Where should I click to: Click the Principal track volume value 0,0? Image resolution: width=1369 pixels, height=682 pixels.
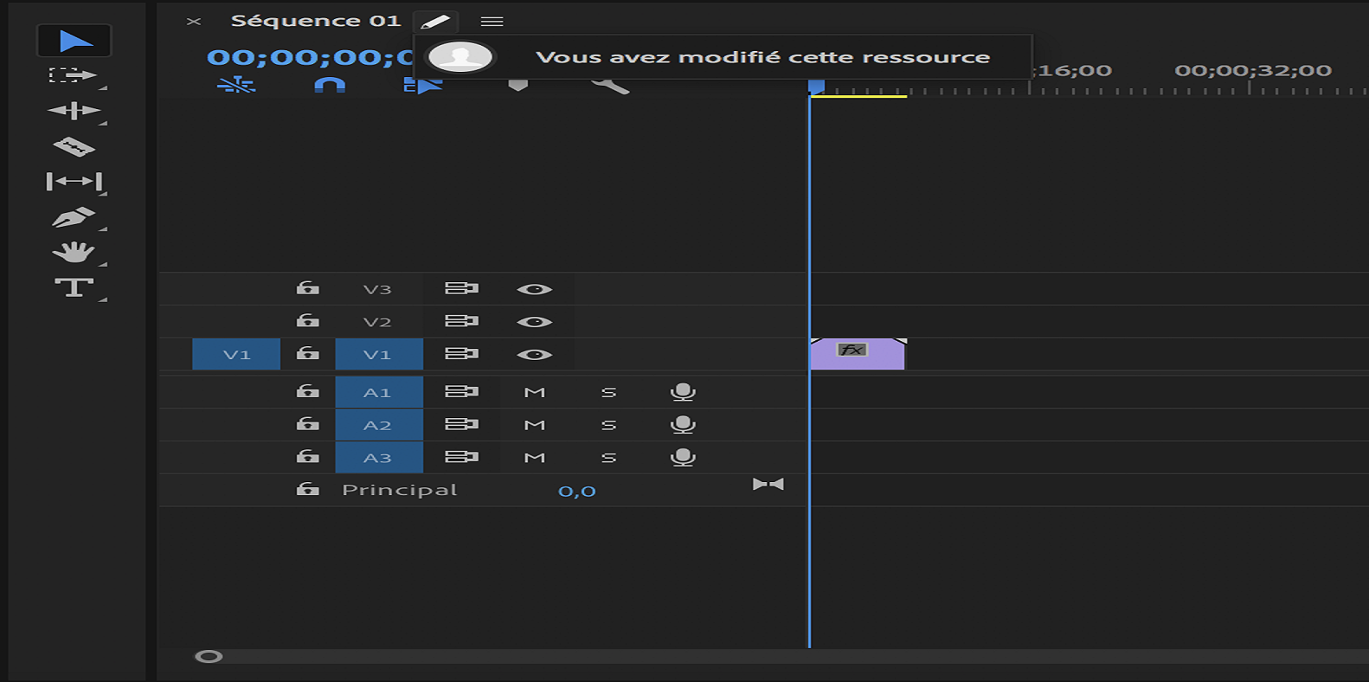pyautogui.click(x=577, y=491)
